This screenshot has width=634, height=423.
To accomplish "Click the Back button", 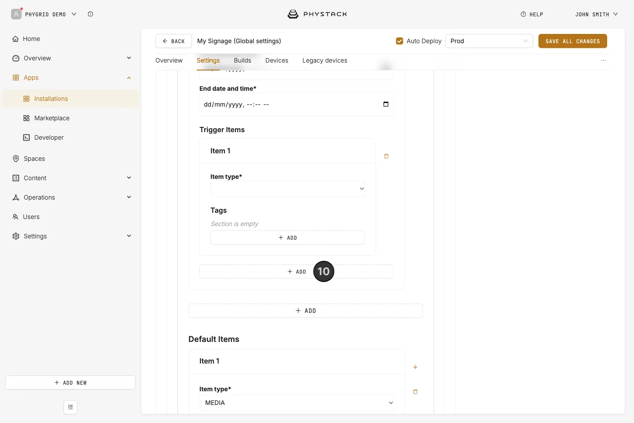I will pyautogui.click(x=173, y=41).
